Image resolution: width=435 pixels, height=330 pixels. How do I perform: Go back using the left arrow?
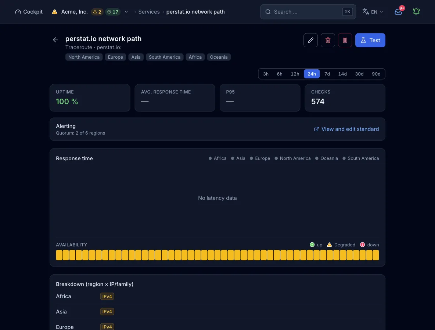click(55, 40)
